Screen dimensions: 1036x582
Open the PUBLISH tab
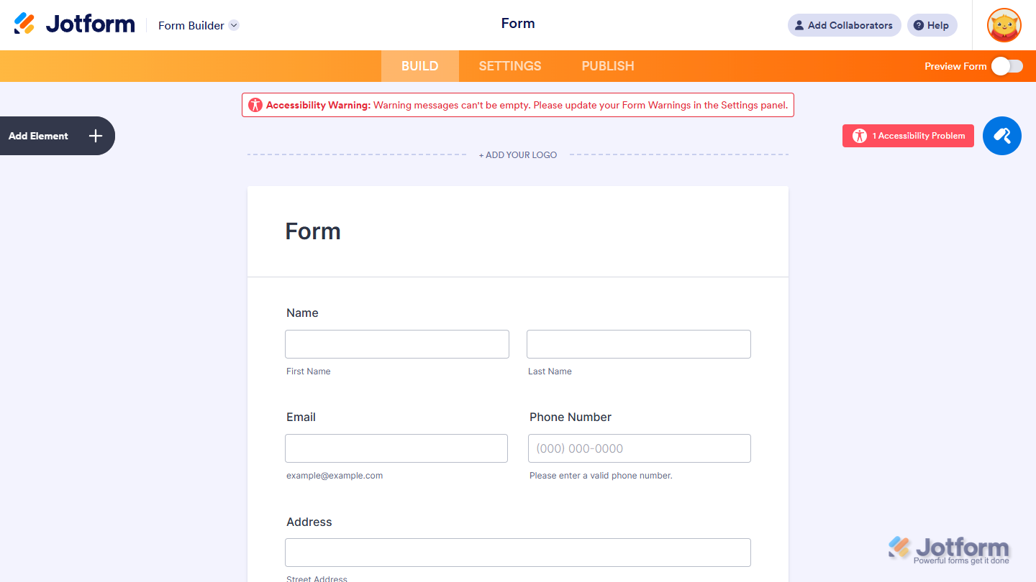pos(608,65)
